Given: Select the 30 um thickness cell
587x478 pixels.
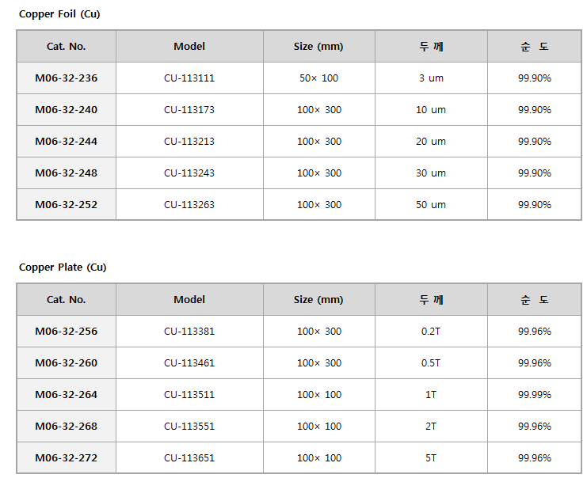Looking at the screenshot, I should (431, 173).
